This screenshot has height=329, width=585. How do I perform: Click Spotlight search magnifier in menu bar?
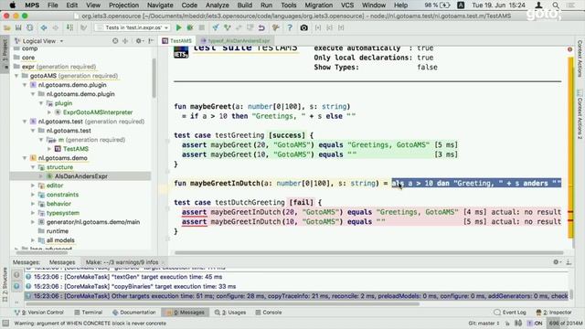point(556,5)
